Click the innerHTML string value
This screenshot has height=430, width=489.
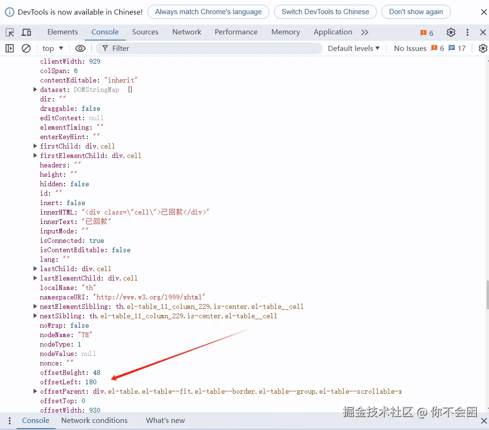tap(145, 212)
